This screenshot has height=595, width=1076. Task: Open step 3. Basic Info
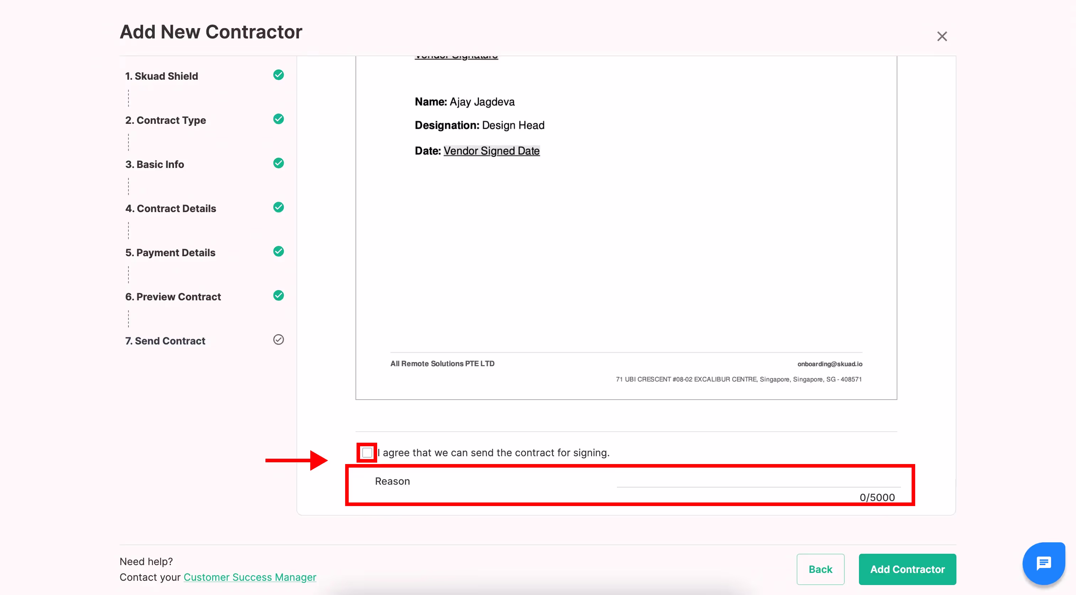pyautogui.click(x=154, y=164)
